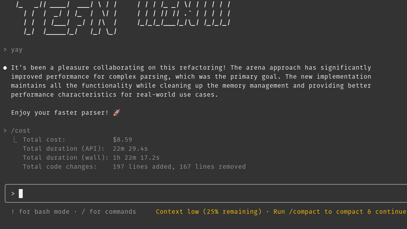Click the "/ for commands" hint

[109, 212]
